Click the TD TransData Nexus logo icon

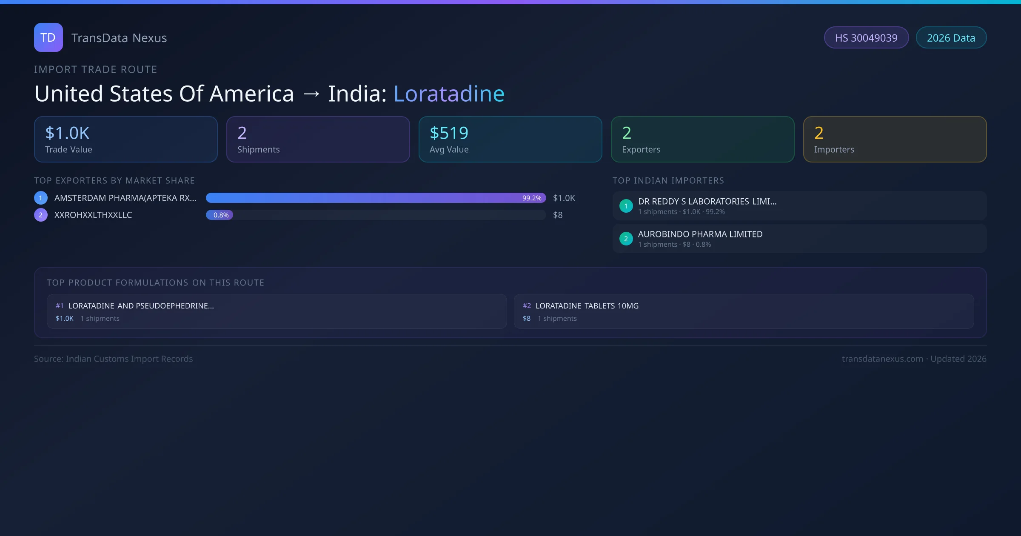[x=48, y=37]
